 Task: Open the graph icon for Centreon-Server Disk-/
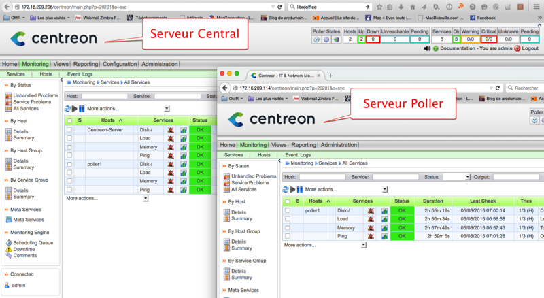[184, 129]
